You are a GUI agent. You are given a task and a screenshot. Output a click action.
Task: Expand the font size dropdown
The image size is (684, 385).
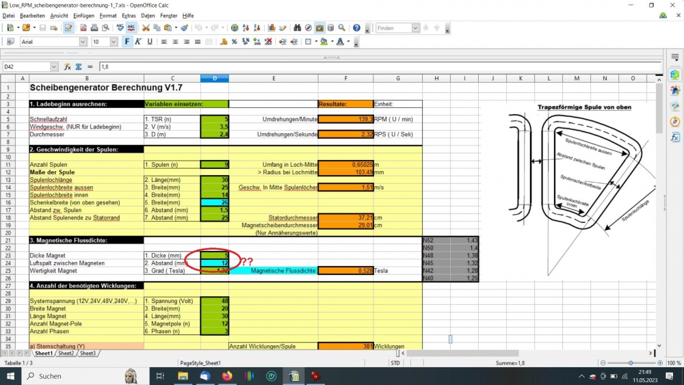click(114, 42)
